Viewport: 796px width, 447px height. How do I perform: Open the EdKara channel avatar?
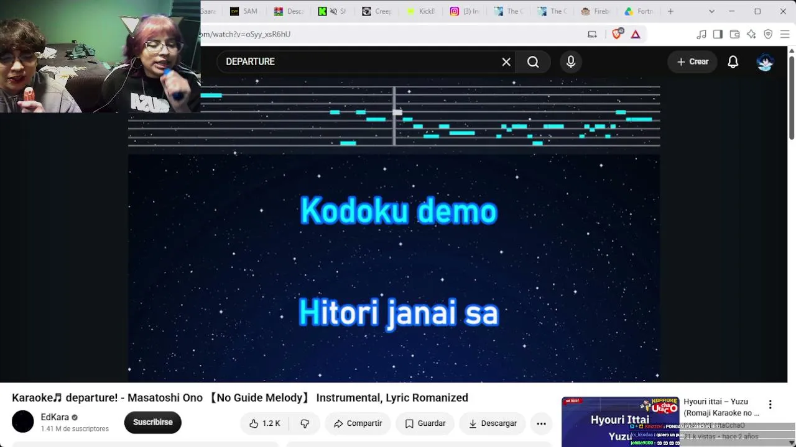click(x=23, y=422)
